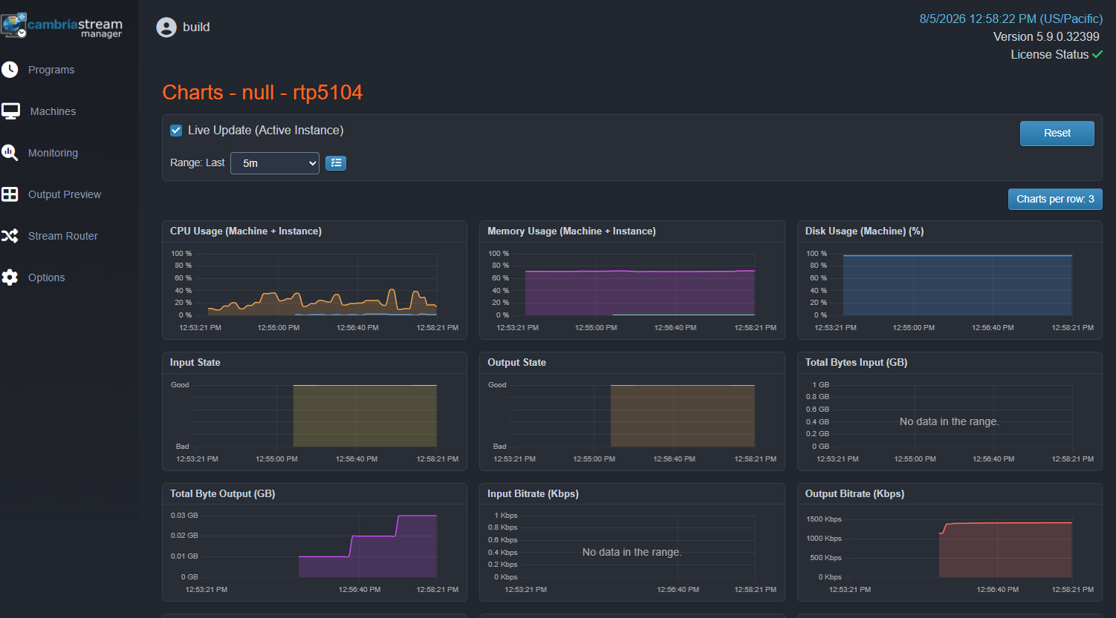Click the green License Status checkmark
Screen dimensions: 1116x618
1097,54
